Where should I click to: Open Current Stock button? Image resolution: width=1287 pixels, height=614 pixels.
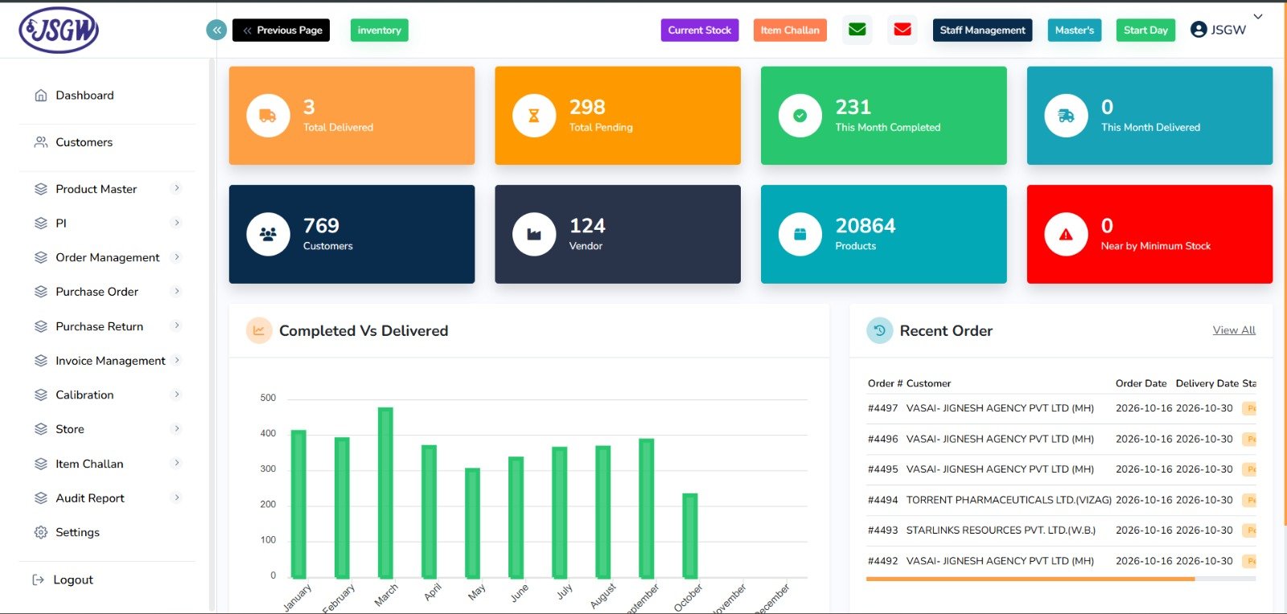pyautogui.click(x=700, y=30)
